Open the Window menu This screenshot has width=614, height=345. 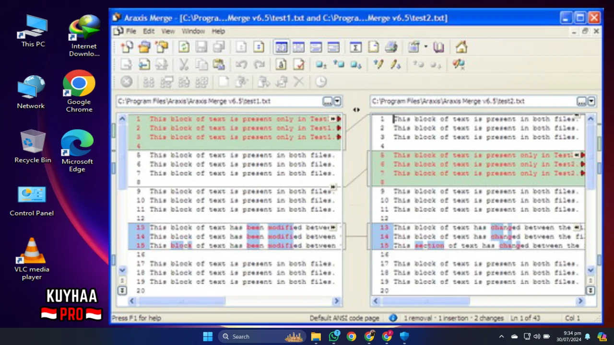(193, 31)
